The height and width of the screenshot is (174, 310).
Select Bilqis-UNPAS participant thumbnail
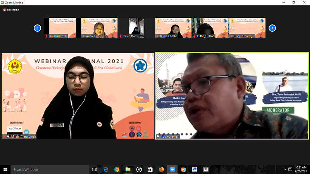click(173, 28)
